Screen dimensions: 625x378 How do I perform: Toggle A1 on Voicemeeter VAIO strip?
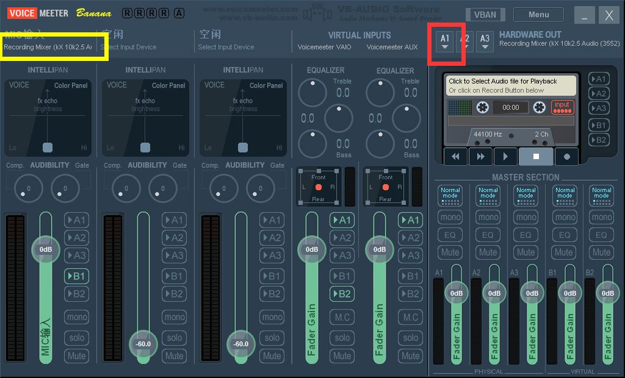(x=342, y=220)
